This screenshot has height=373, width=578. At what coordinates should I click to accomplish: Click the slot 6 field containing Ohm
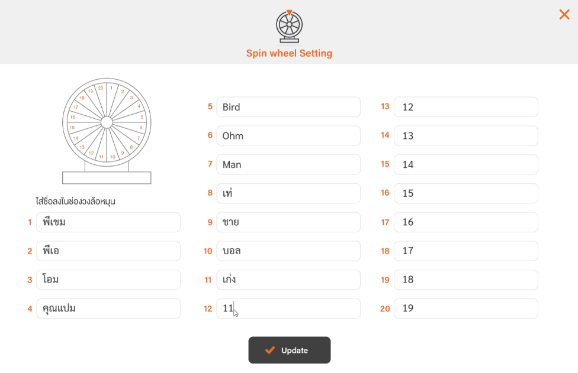pyautogui.click(x=288, y=136)
